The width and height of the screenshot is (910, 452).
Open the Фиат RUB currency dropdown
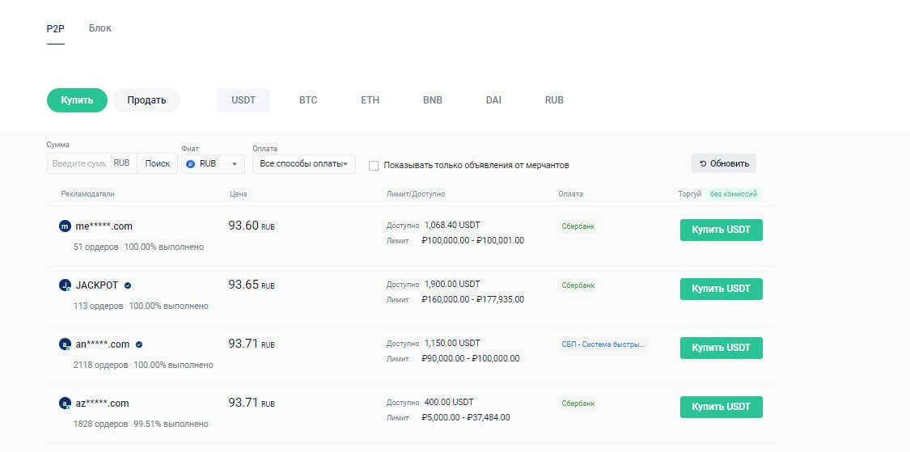[214, 163]
